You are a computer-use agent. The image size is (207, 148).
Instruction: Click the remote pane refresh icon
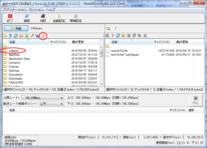click(x=118, y=36)
